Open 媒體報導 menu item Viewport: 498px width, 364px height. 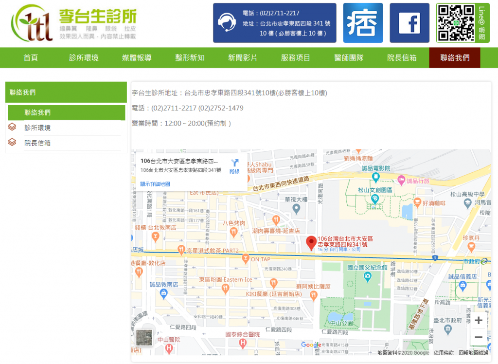pyautogui.click(x=137, y=57)
